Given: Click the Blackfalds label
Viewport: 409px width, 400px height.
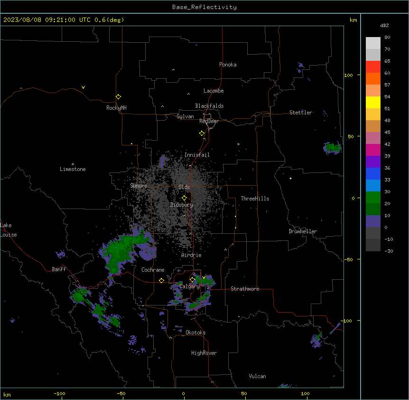Looking at the screenshot, I should click(209, 106).
